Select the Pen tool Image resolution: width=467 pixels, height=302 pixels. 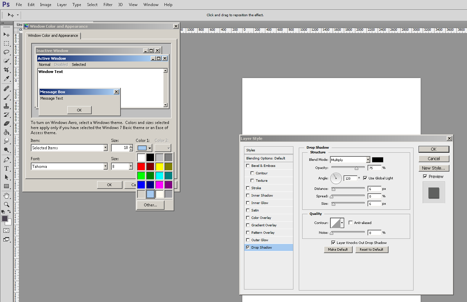pyautogui.click(x=6, y=159)
